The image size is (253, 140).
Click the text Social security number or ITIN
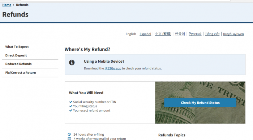point(95,102)
